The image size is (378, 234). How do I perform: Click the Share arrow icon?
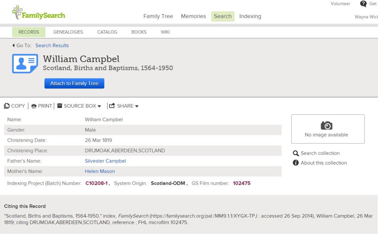pyautogui.click(x=112, y=106)
